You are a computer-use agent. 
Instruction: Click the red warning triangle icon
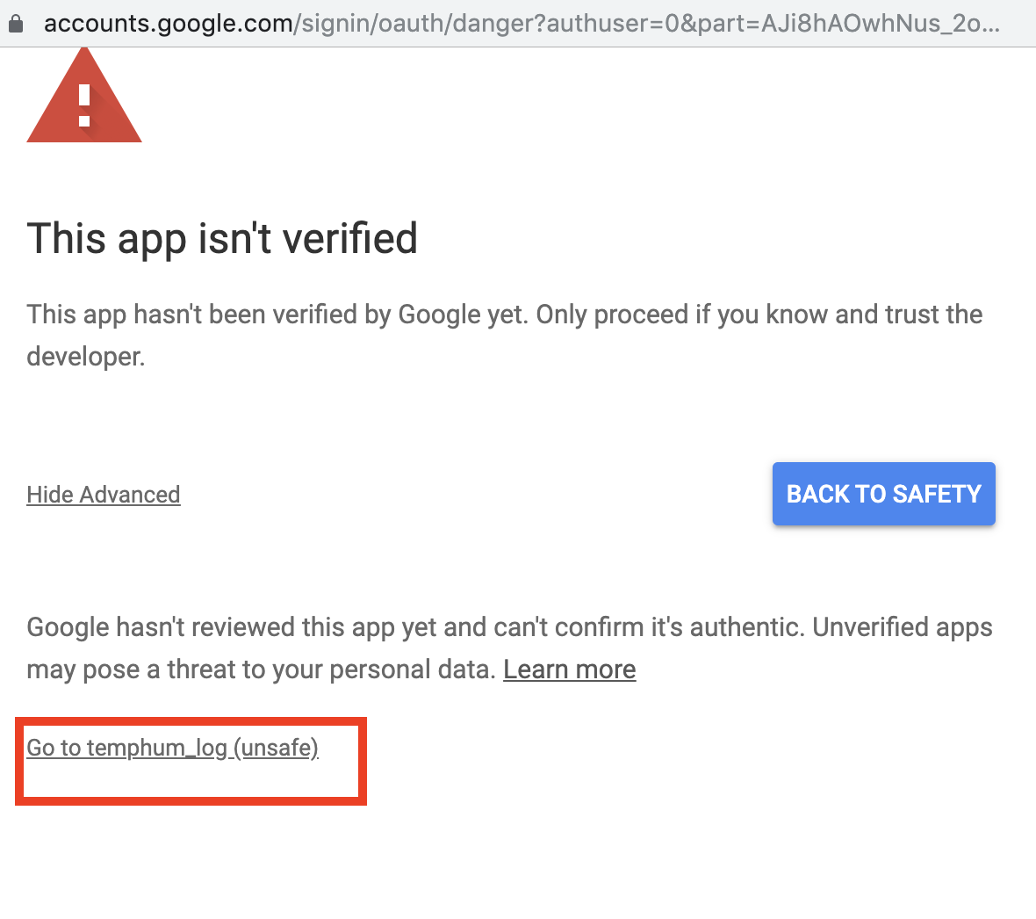(84, 95)
